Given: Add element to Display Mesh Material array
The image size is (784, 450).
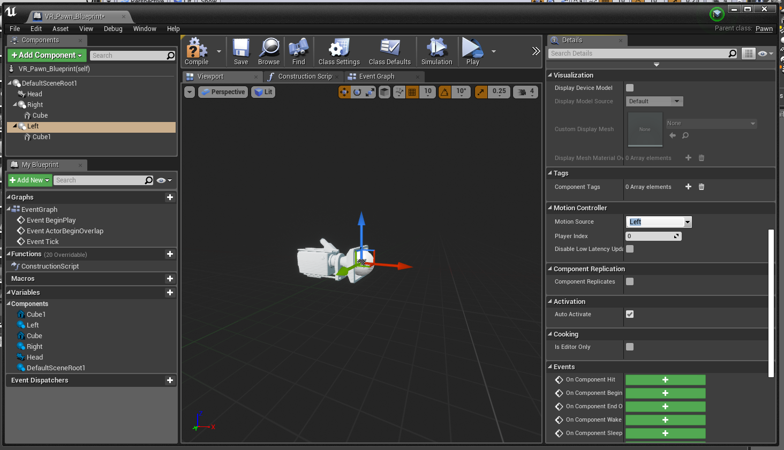Looking at the screenshot, I should click(688, 158).
